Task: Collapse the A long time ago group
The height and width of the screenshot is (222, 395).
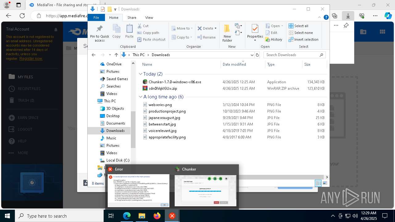Action: [140, 97]
